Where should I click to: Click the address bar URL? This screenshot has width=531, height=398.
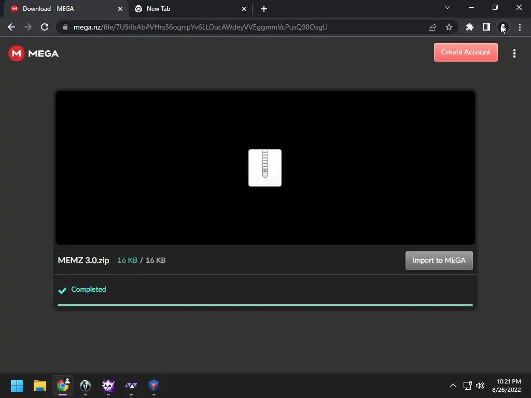200,27
